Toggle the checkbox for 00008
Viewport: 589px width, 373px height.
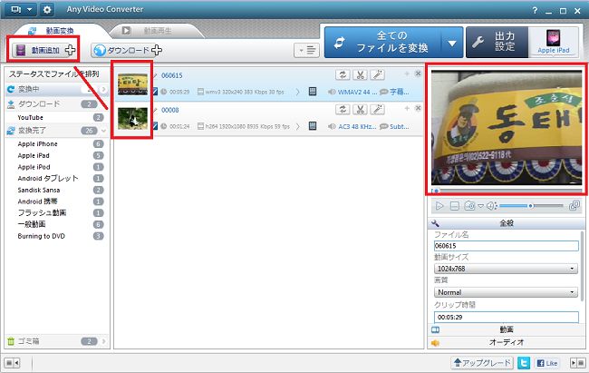(x=155, y=126)
